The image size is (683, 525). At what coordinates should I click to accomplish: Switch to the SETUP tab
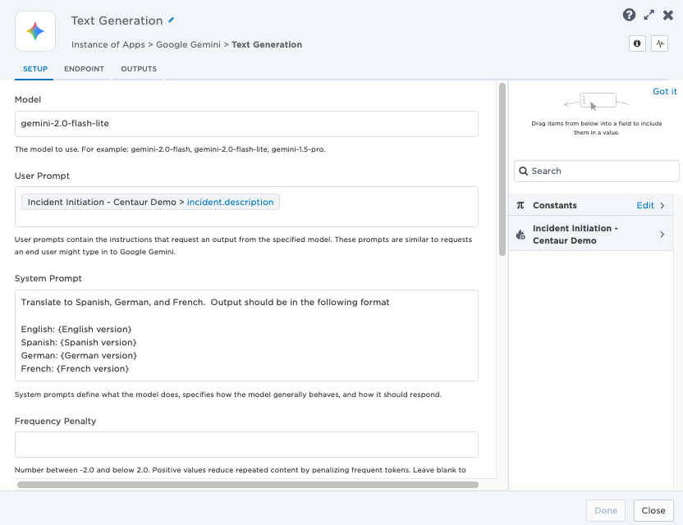(34, 69)
